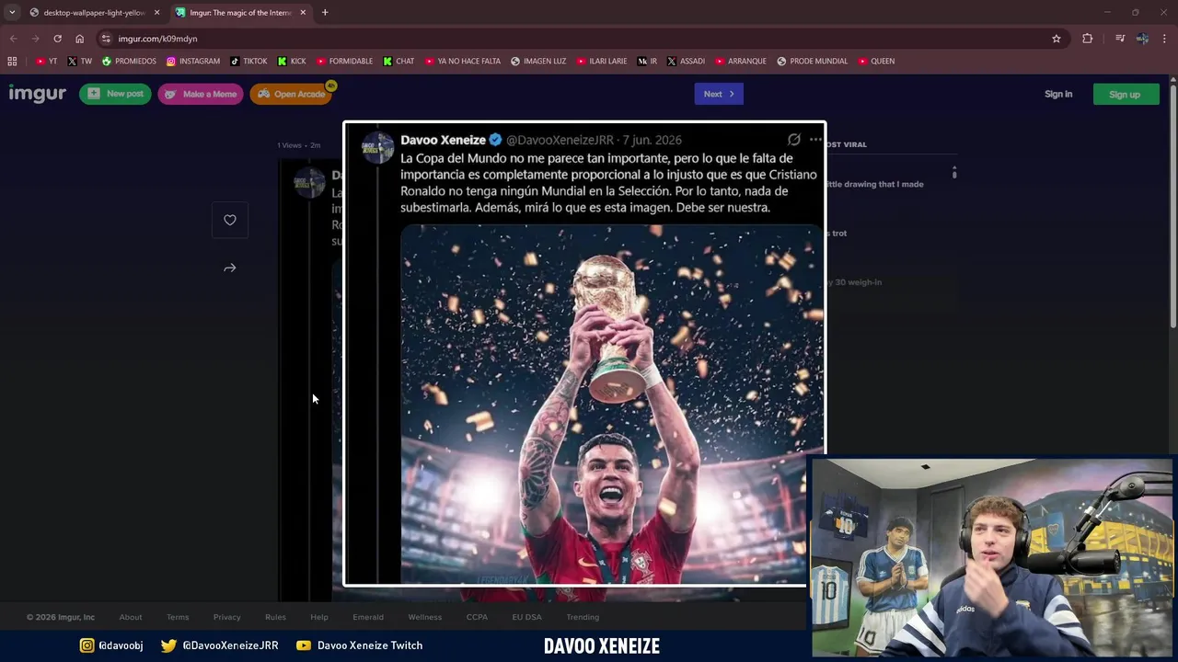Open the YT bookmark
This screenshot has width=1178, height=662.
click(47, 62)
